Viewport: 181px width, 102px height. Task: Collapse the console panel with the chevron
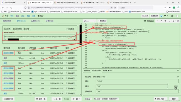pyautogui.click(x=178, y=71)
